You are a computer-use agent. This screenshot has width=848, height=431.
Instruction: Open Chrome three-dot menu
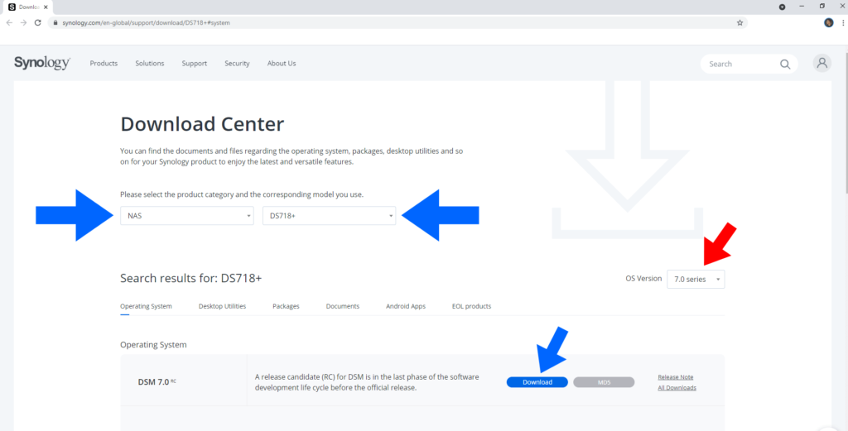coord(842,22)
